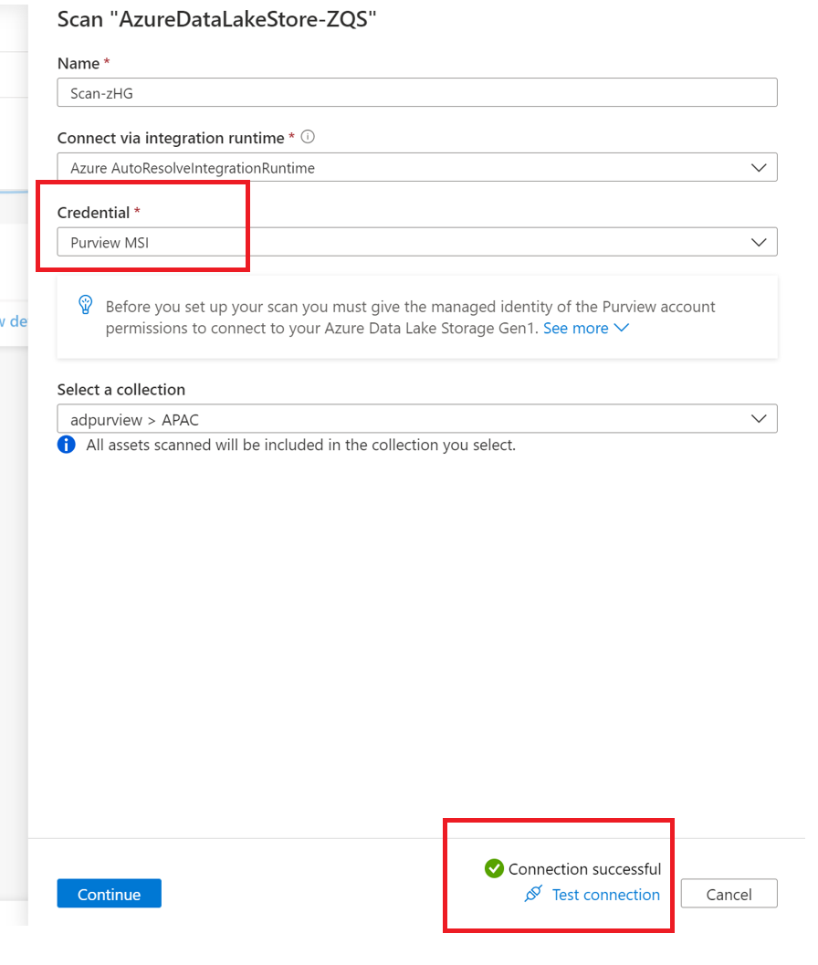The height and width of the screenshot is (965, 818).
Task: Click the info icon beside integration runtime label
Action: tap(308, 137)
